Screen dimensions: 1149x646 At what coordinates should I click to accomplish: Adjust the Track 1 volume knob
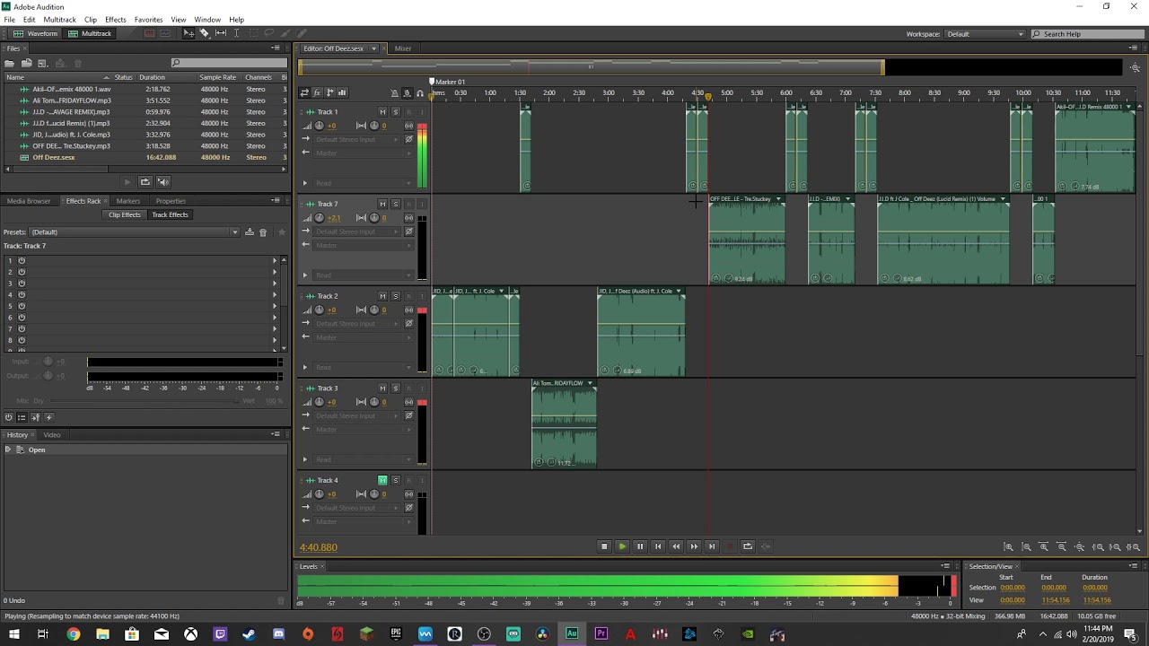click(x=320, y=126)
